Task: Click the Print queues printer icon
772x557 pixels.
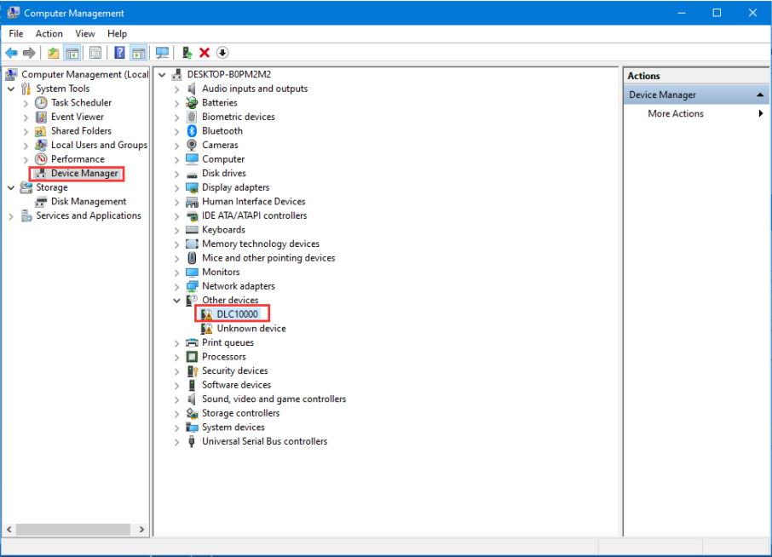Action: pyautogui.click(x=192, y=342)
